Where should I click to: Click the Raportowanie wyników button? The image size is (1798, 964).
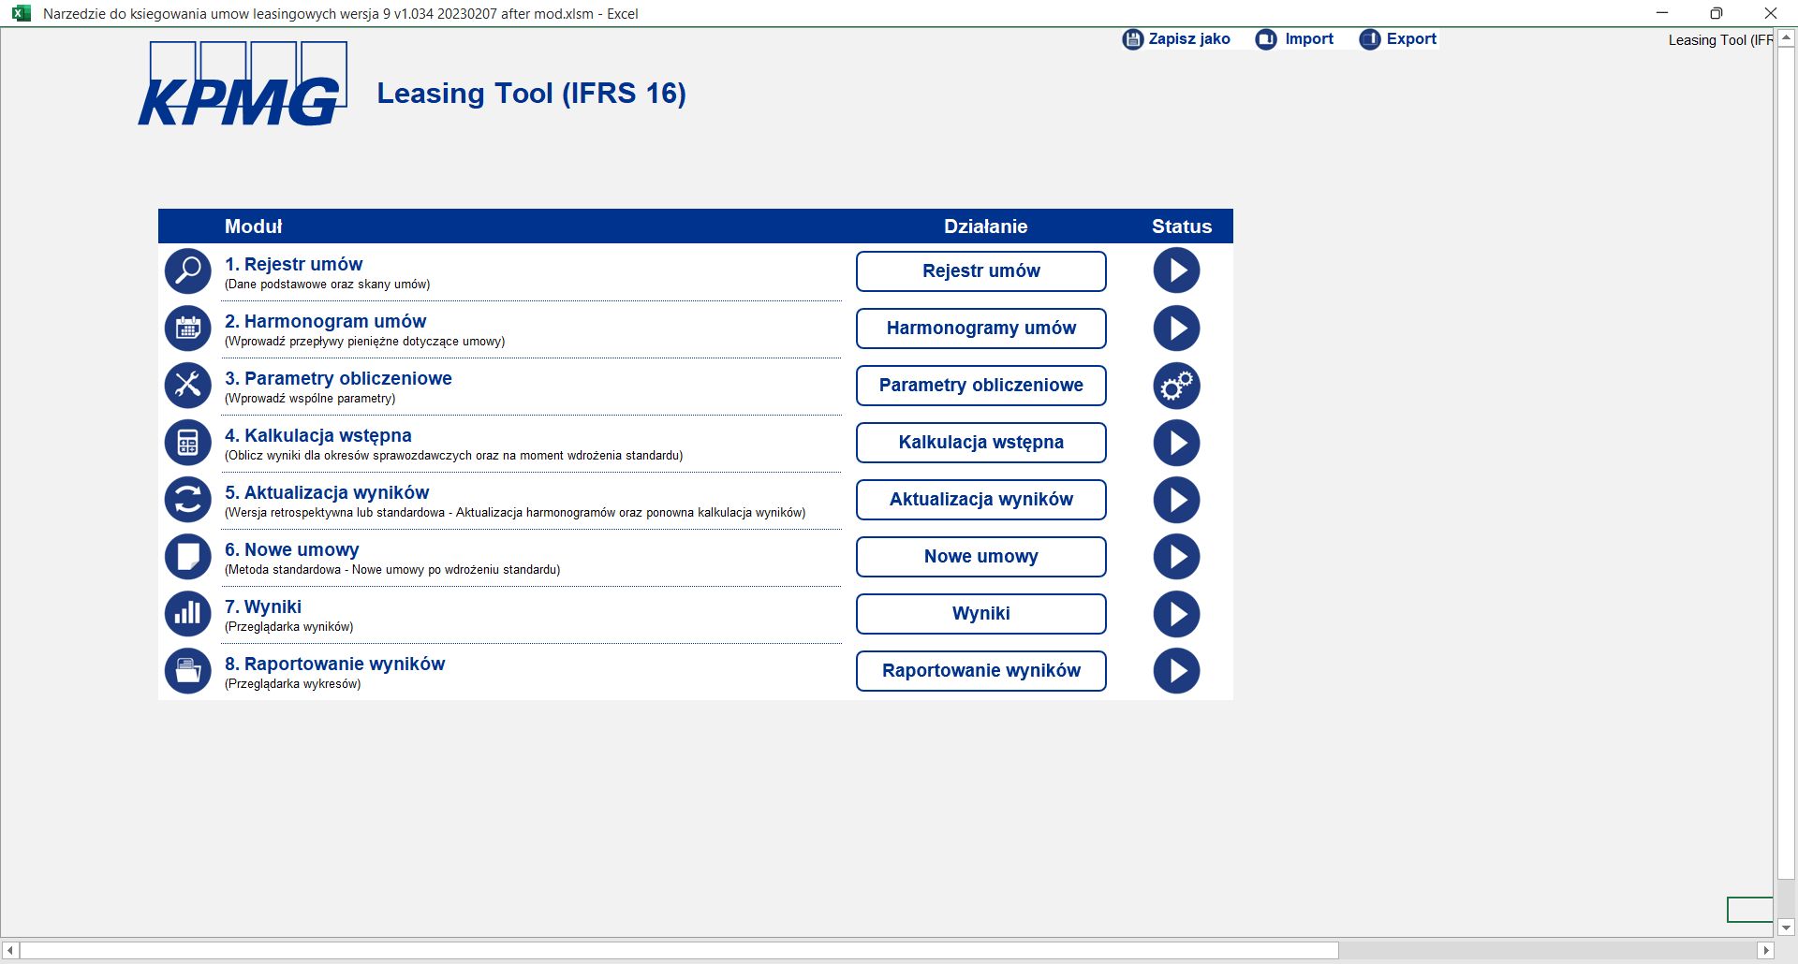tap(980, 671)
